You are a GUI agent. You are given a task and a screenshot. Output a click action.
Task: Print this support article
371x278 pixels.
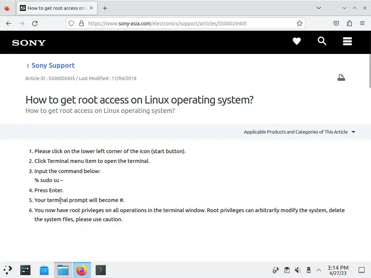point(341,77)
